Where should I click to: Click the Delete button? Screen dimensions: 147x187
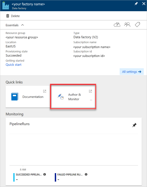13,16
